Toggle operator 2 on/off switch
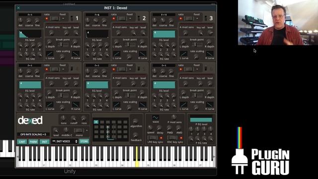 tap(139, 18)
